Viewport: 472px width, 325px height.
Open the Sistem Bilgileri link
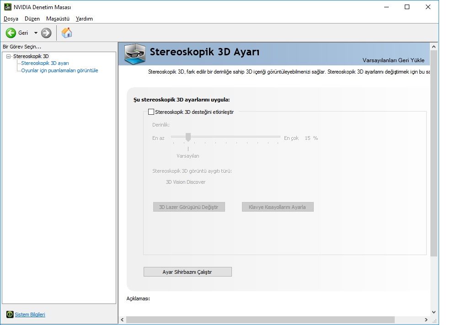(30, 314)
